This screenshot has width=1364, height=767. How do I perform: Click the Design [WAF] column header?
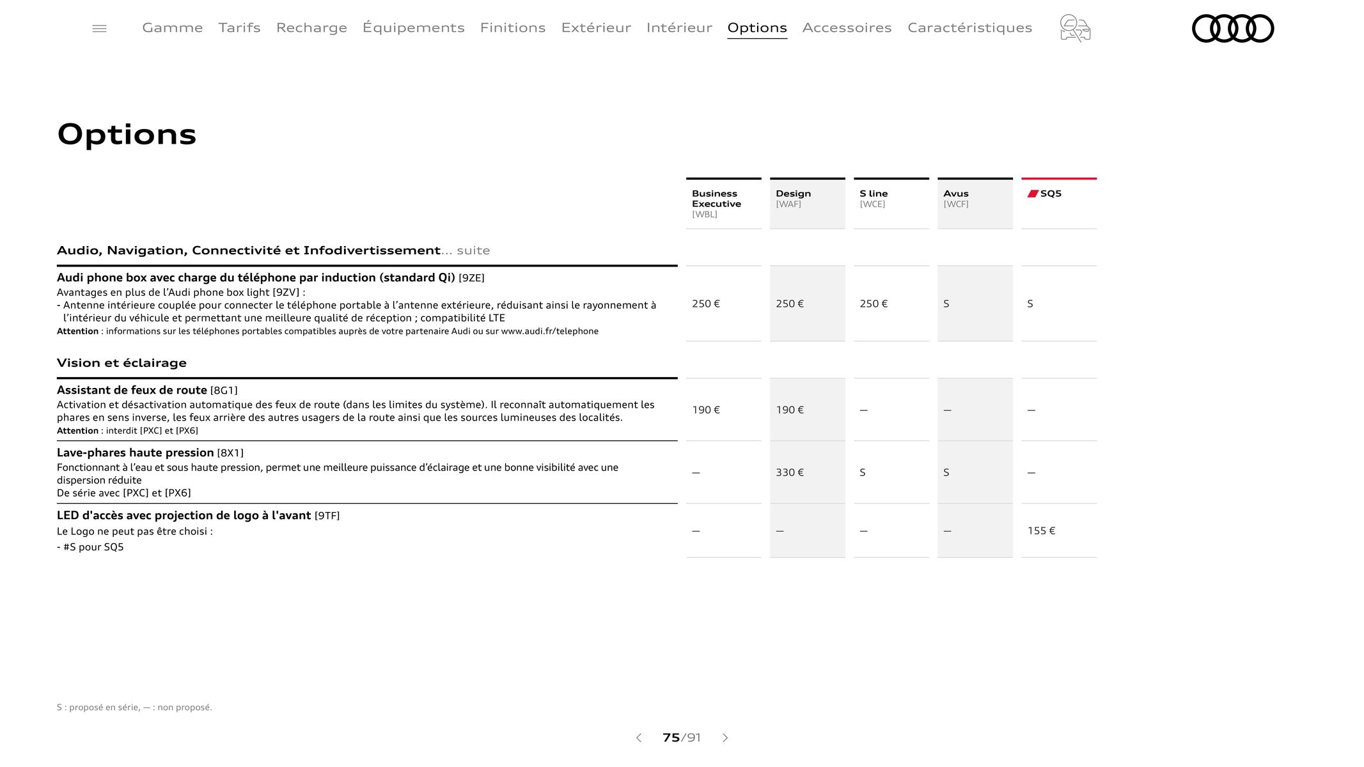pyautogui.click(x=808, y=203)
